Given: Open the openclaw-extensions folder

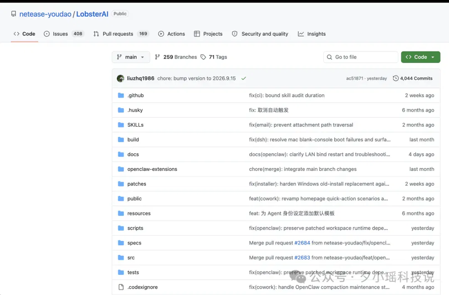Looking at the screenshot, I should pyautogui.click(x=152, y=169).
